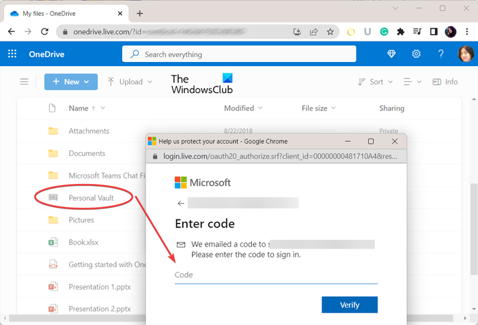
Task: Open the Chrome three-dot menu
Action: click(x=466, y=31)
